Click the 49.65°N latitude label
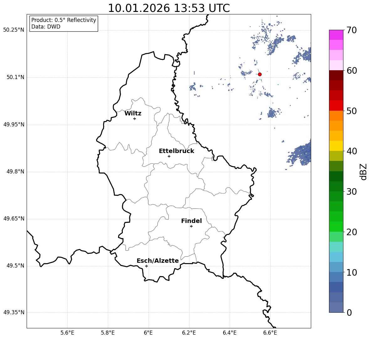 coord(14,219)
